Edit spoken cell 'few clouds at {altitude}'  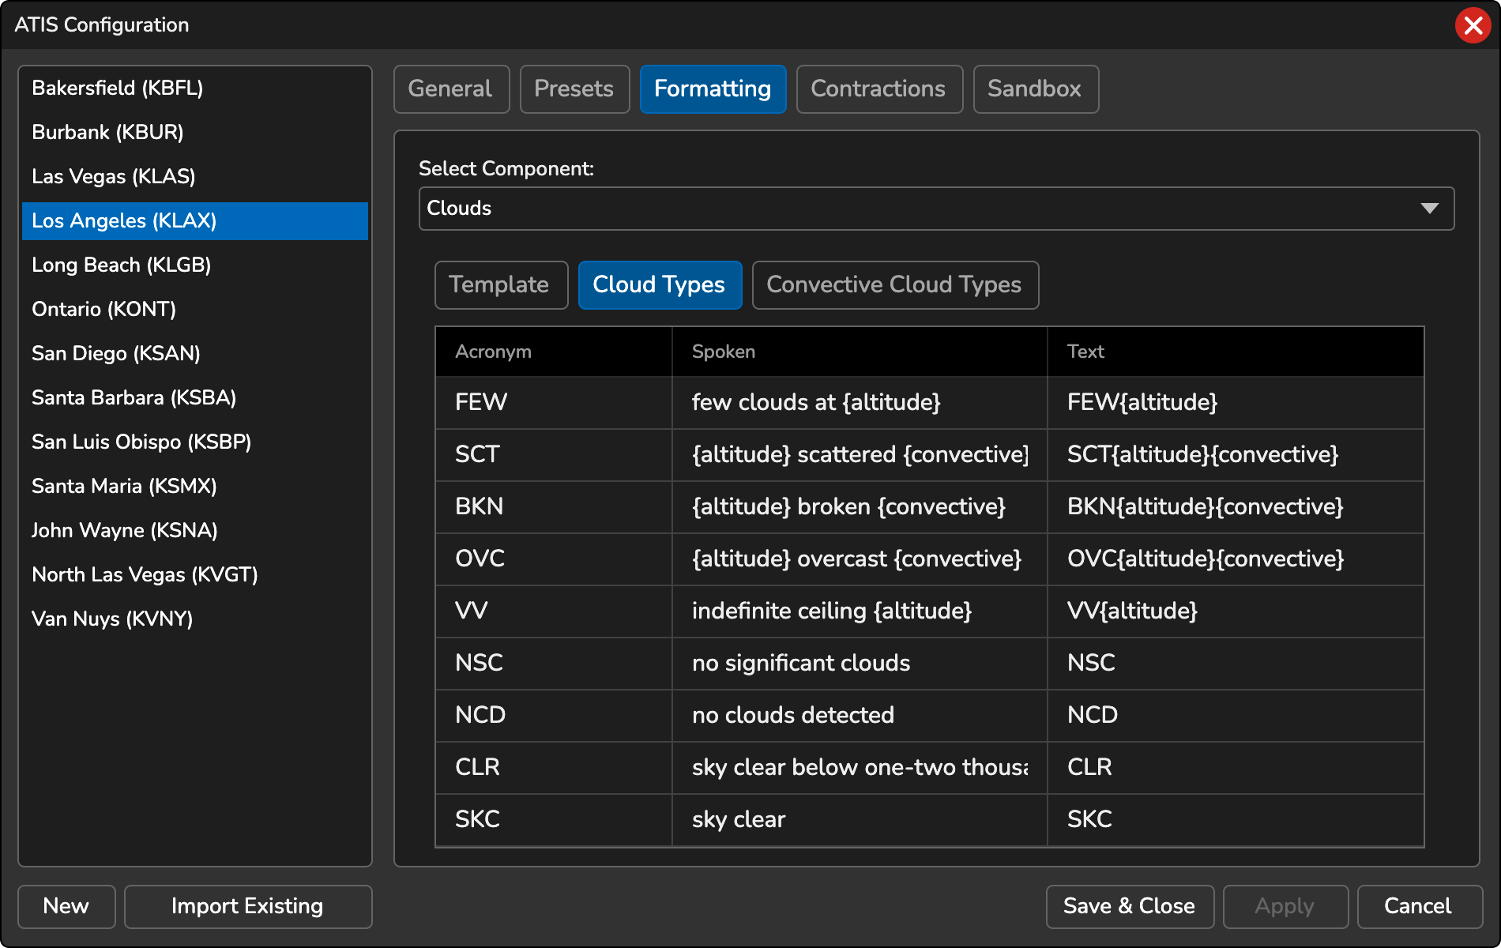tap(860, 403)
